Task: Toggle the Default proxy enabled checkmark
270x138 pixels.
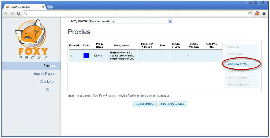Action: point(72,55)
